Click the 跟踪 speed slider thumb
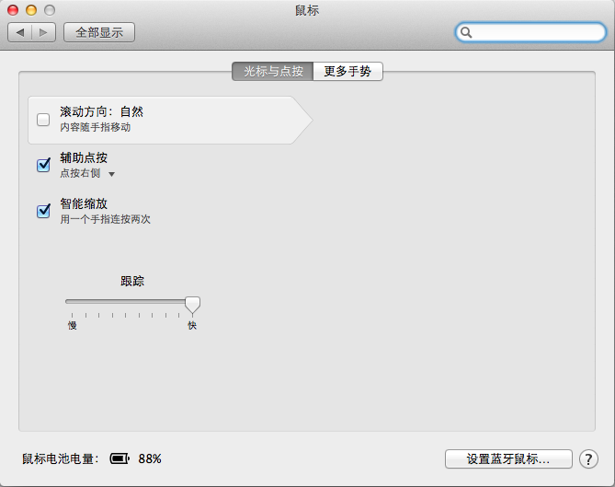Screen dimensions: 615x487 pos(192,305)
